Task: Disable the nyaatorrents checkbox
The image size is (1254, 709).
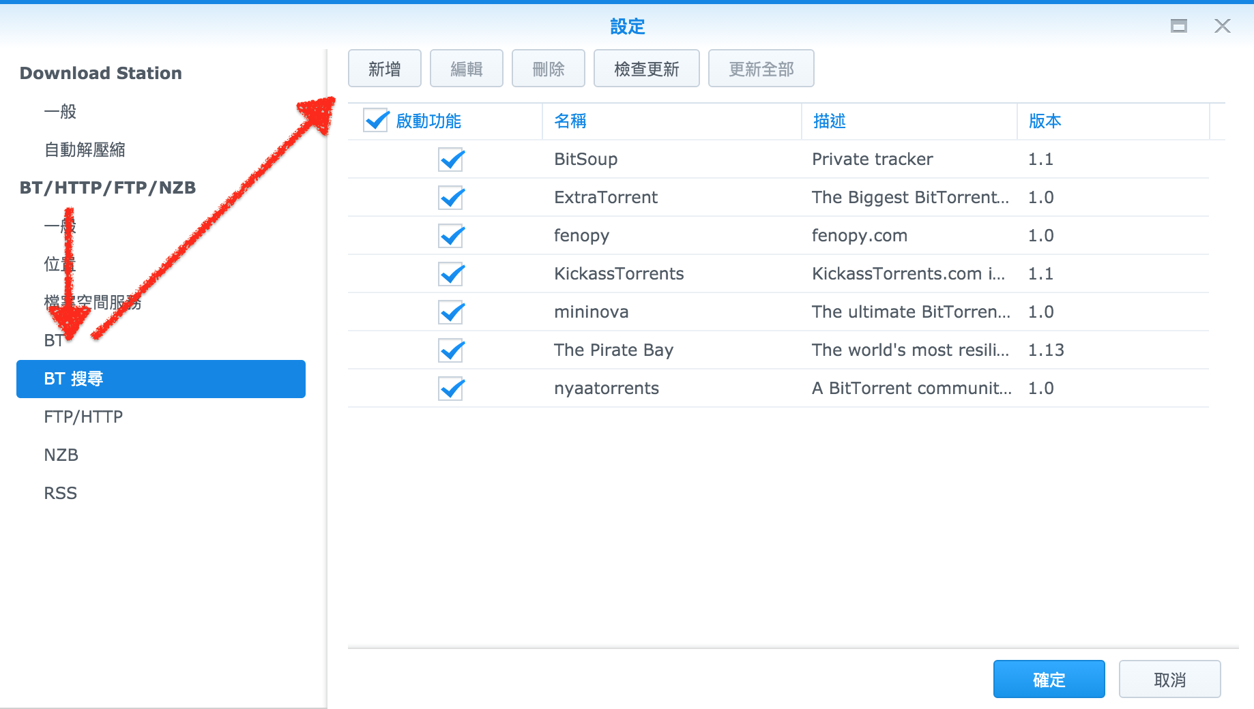Action: (x=451, y=389)
